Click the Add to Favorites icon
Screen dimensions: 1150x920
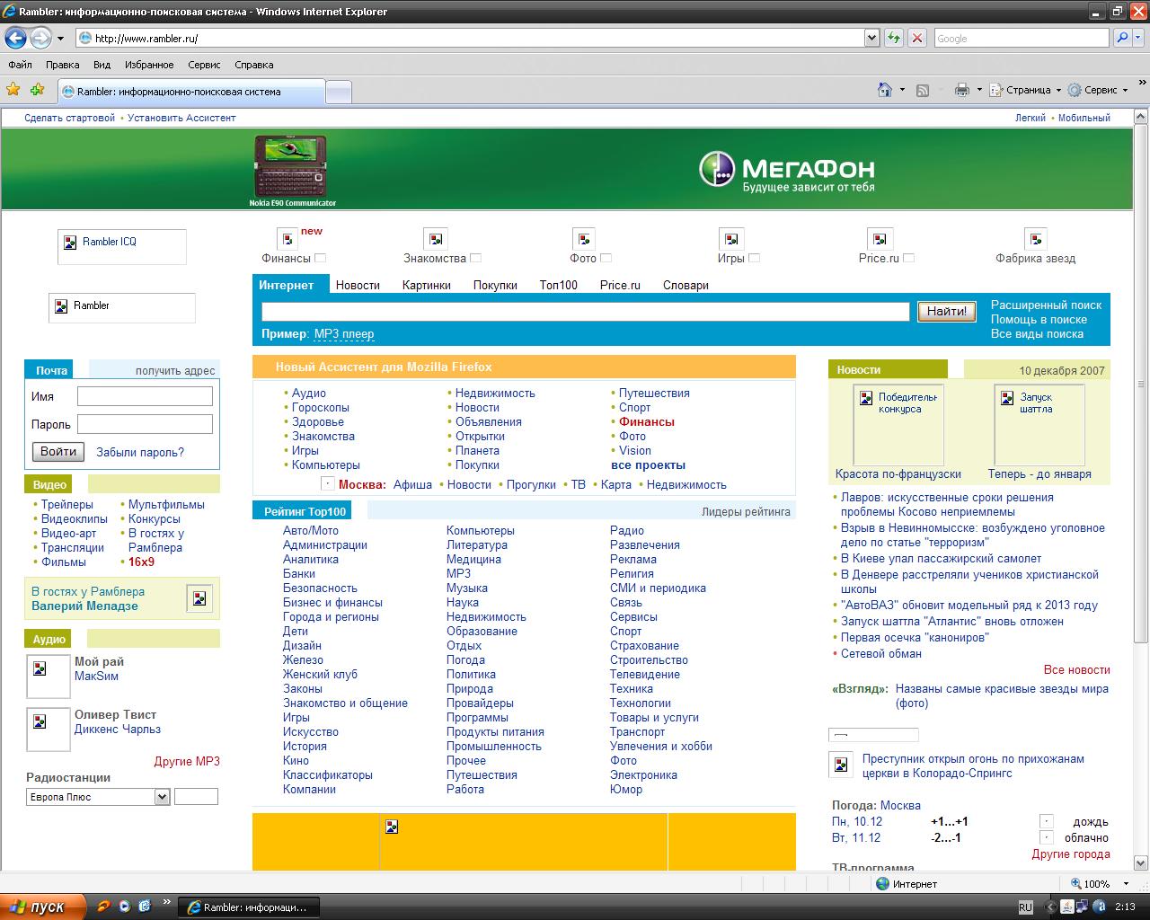click(x=37, y=90)
